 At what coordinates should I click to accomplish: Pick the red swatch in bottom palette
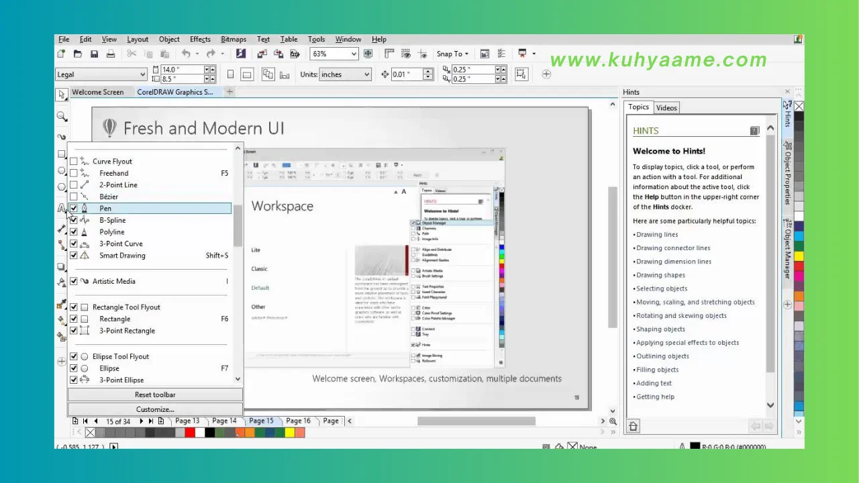pyautogui.click(x=190, y=433)
